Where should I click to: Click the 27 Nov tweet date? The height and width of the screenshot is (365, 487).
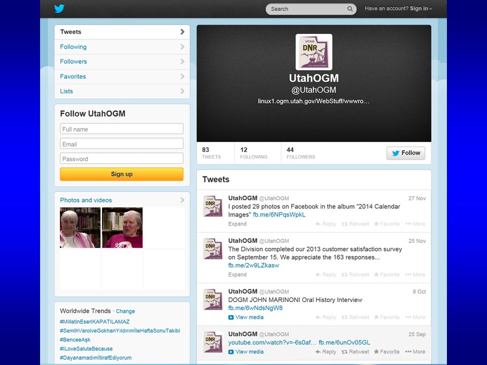click(417, 198)
